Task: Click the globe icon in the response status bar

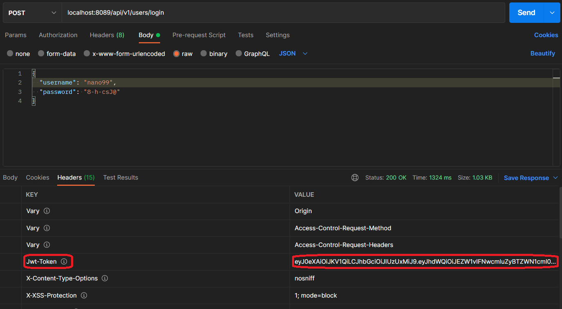Action: coord(355,177)
